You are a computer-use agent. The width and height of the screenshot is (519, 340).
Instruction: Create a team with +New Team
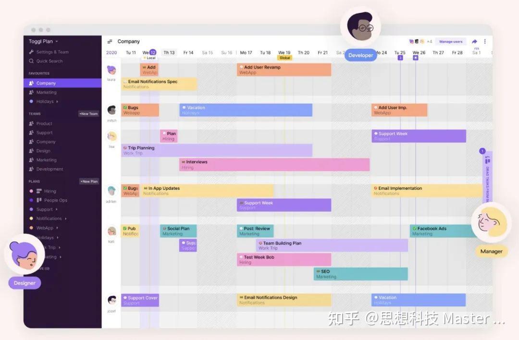click(x=89, y=113)
